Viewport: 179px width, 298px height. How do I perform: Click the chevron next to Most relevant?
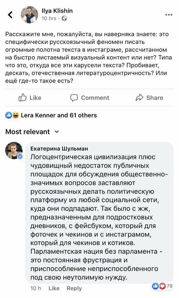[x=57, y=132]
